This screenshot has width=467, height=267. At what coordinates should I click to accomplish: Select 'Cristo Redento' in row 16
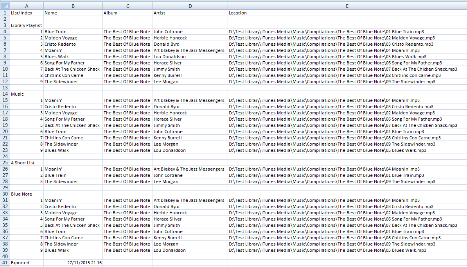tap(73, 107)
